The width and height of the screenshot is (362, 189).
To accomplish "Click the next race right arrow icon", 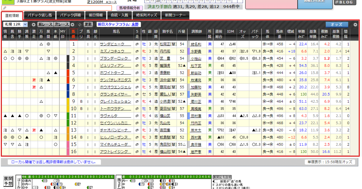I will click(x=73, y=25).
